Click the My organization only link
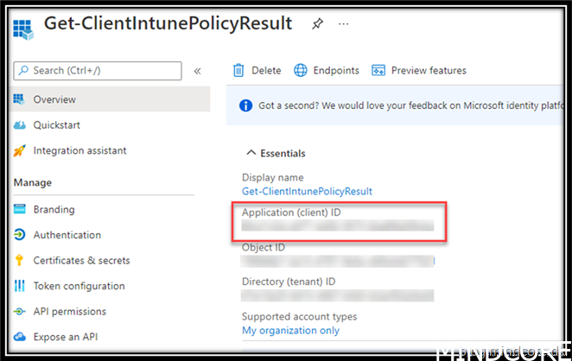The image size is (572, 361). tap(290, 331)
